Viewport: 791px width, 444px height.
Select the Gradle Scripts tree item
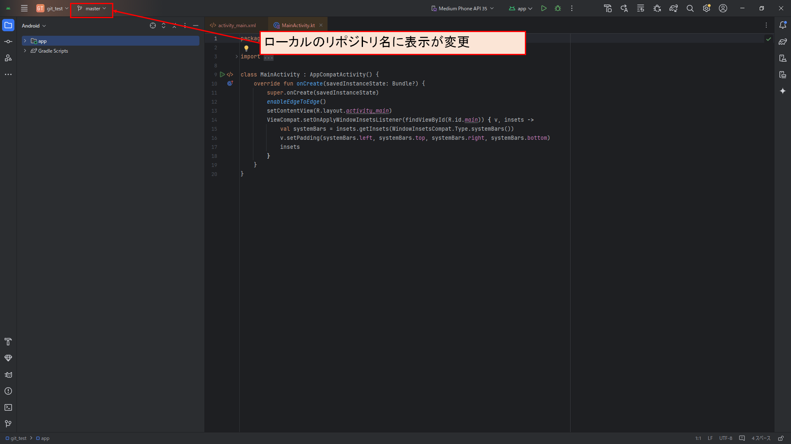(53, 51)
